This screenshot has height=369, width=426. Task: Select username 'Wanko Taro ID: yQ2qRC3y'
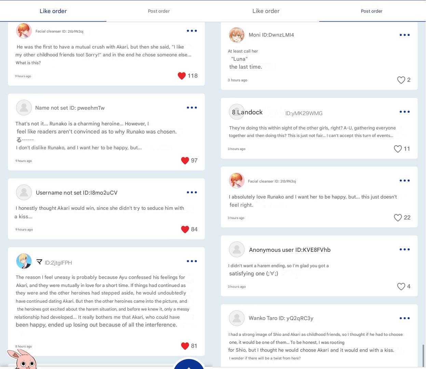(x=281, y=318)
